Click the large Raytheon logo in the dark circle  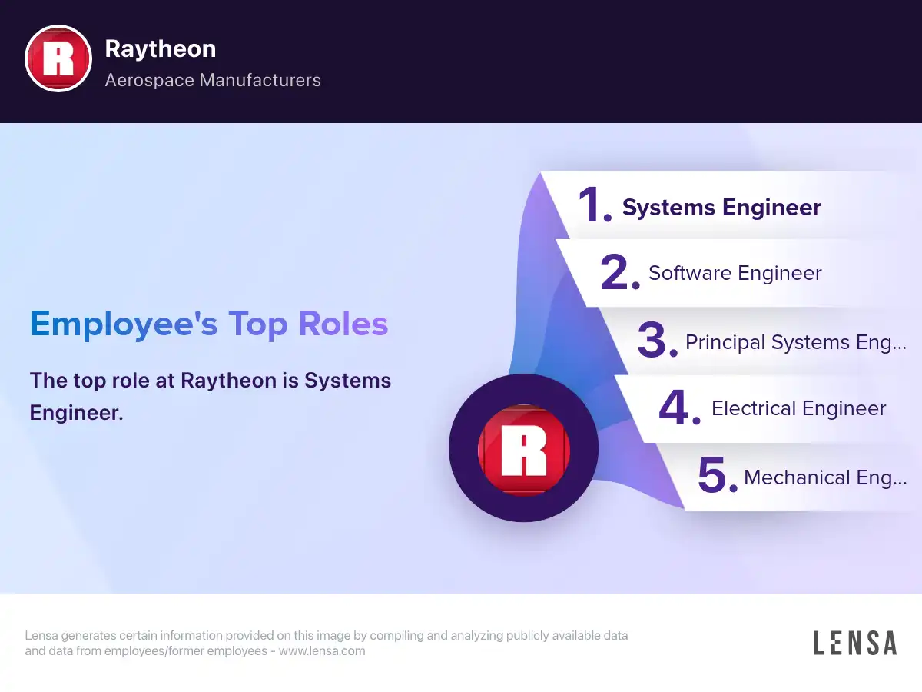(x=523, y=447)
